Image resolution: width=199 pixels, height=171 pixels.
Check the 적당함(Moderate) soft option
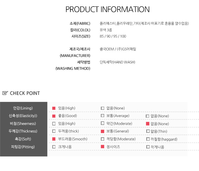point(103,139)
